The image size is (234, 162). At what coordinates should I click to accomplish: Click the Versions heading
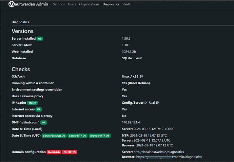[x=22, y=31]
